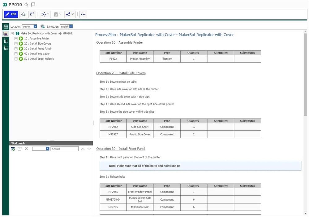Click the bottom tree-structure sidebar icon
The width and height of the screenshot is (309, 217).
(6, 48)
